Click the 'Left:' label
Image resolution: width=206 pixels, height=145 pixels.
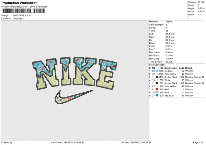pyautogui.click(x=151, y=34)
